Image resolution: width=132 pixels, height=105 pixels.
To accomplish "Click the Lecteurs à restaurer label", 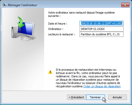I will pyautogui.click(x=62, y=34).
